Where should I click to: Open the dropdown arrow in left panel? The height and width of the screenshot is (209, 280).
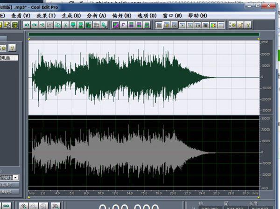coord(16,177)
